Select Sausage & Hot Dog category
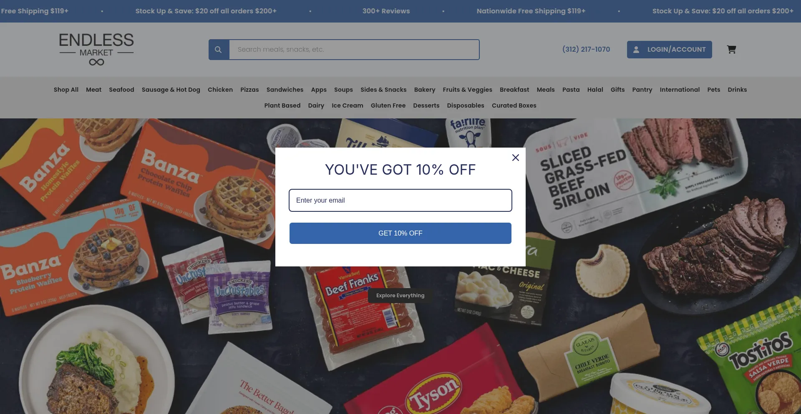The image size is (801, 414). (171, 90)
